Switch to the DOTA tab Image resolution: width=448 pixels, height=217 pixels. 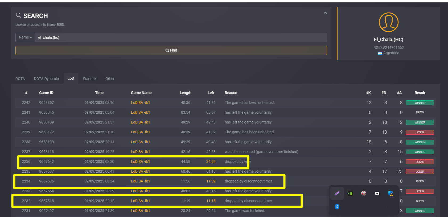point(20,79)
